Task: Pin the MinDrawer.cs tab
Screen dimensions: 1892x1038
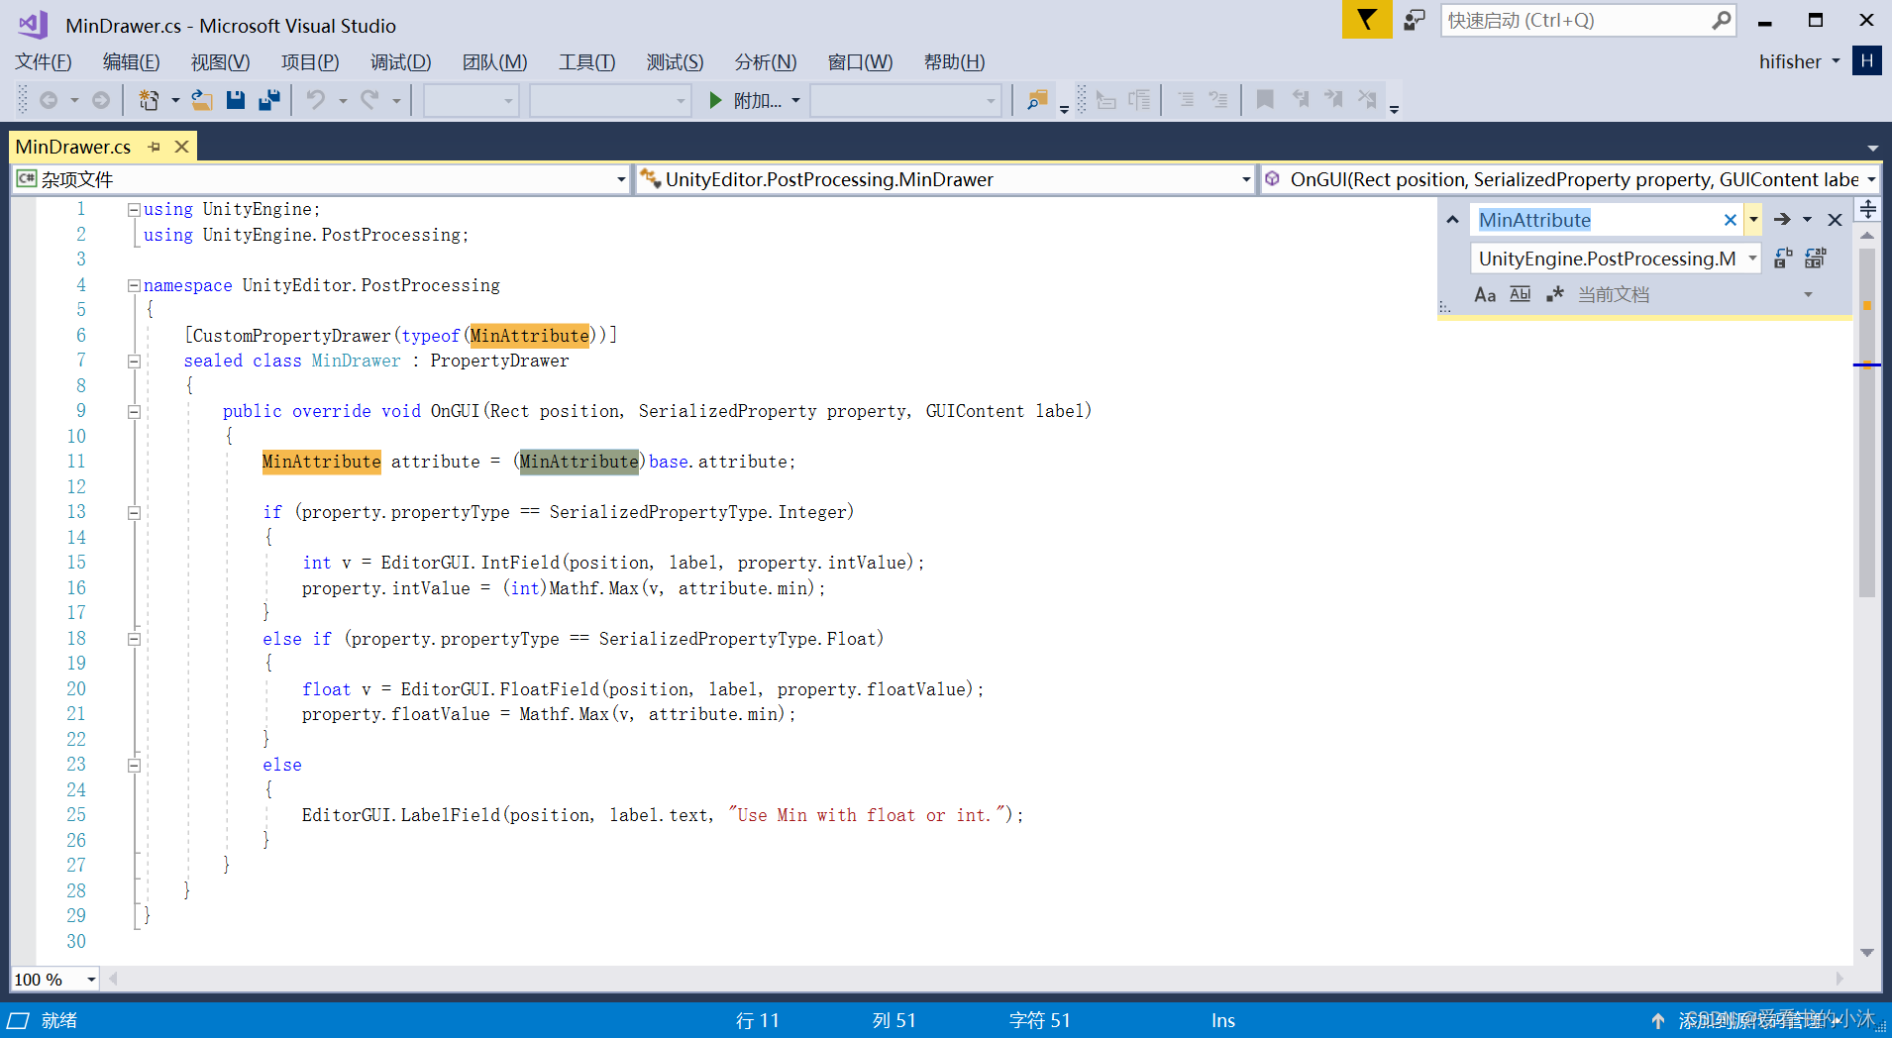Action: pos(154,147)
